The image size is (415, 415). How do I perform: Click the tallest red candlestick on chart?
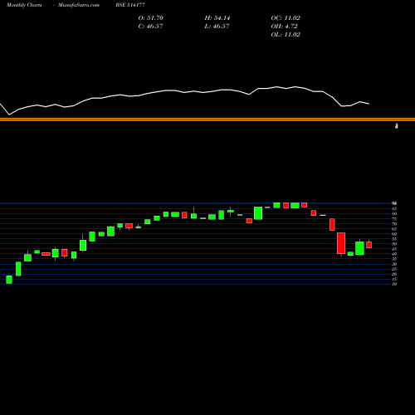pos(341,243)
